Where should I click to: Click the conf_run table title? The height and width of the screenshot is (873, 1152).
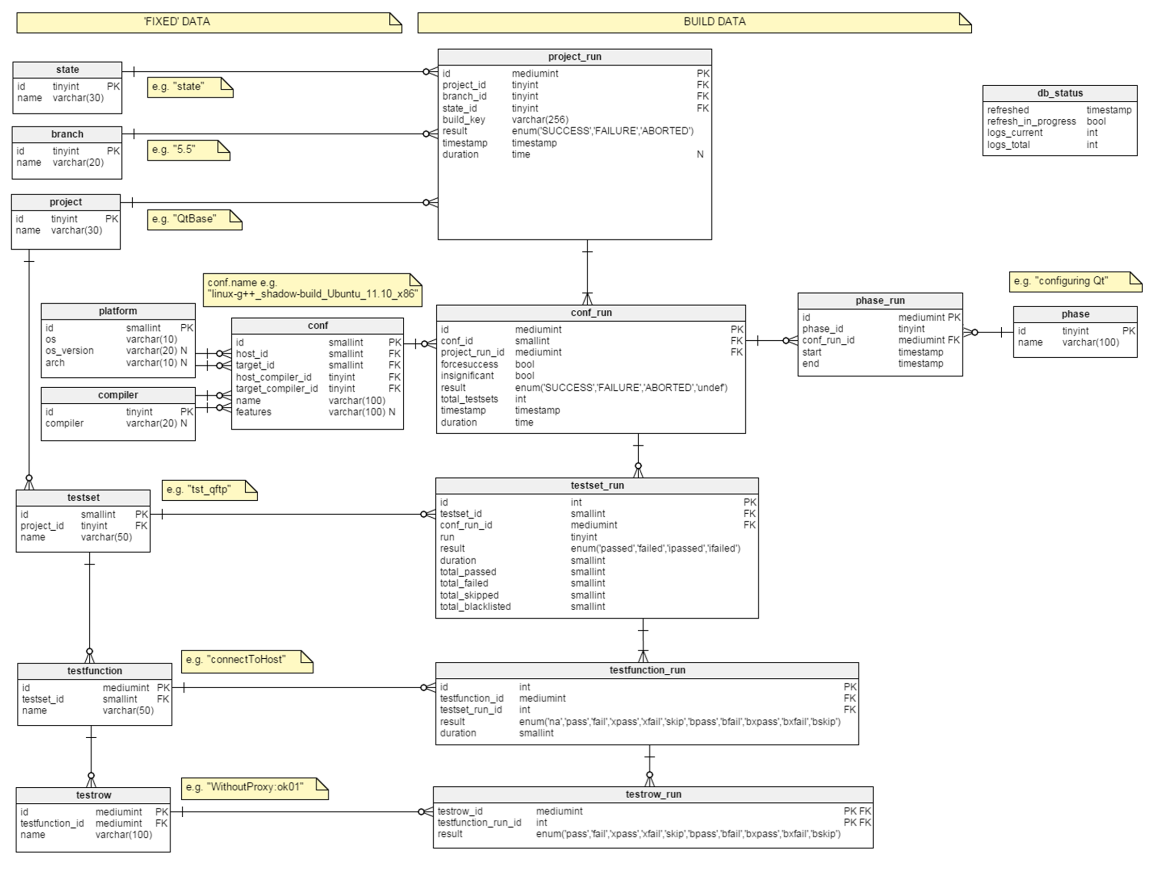coord(591,312)
